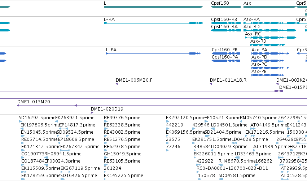Select the Asx-RB transcript
This screenshot has height=181, width=307.
point(268,45)
